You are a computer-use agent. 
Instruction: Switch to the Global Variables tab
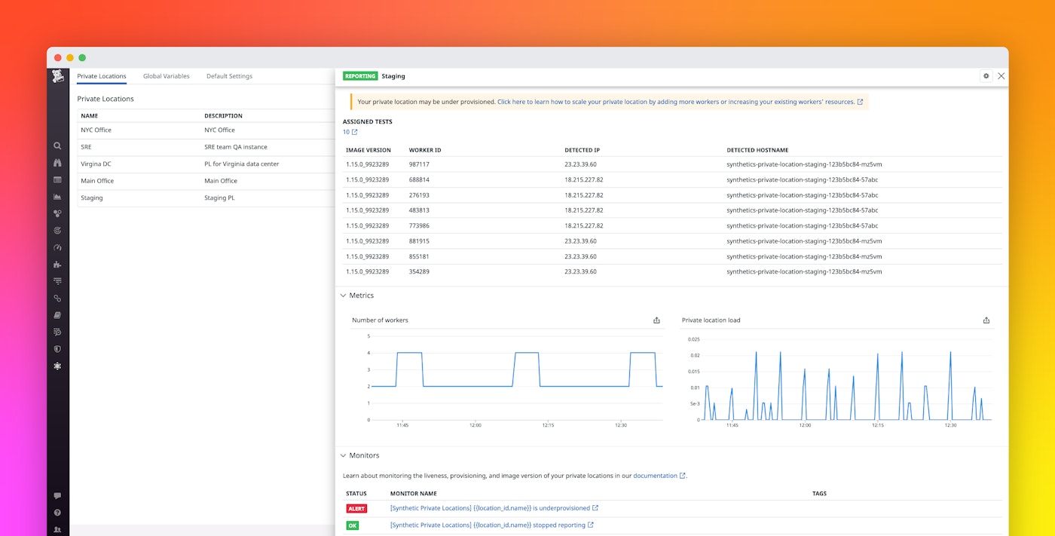tap(166, 75)
